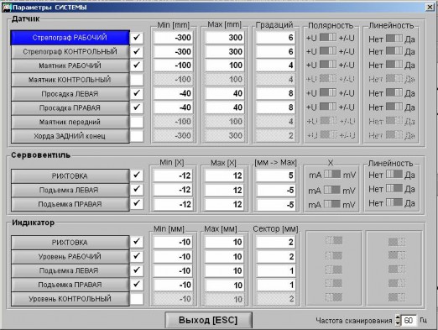Uncheck the Маятник РАБОЧИЙ checkbox
The height and width of the screenshot is (330, 438).
click(x=137, y=65)
